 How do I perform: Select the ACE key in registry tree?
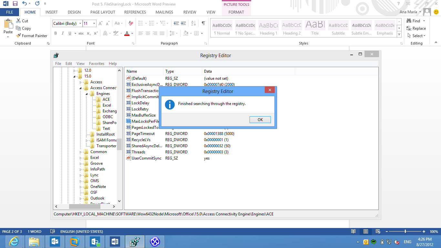pyautogui.click(x=106, y=99)
